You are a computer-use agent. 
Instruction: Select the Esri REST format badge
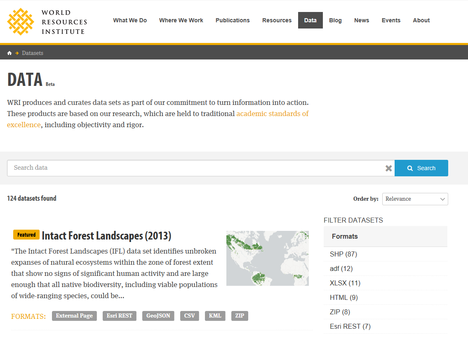(x=119, y=316)
